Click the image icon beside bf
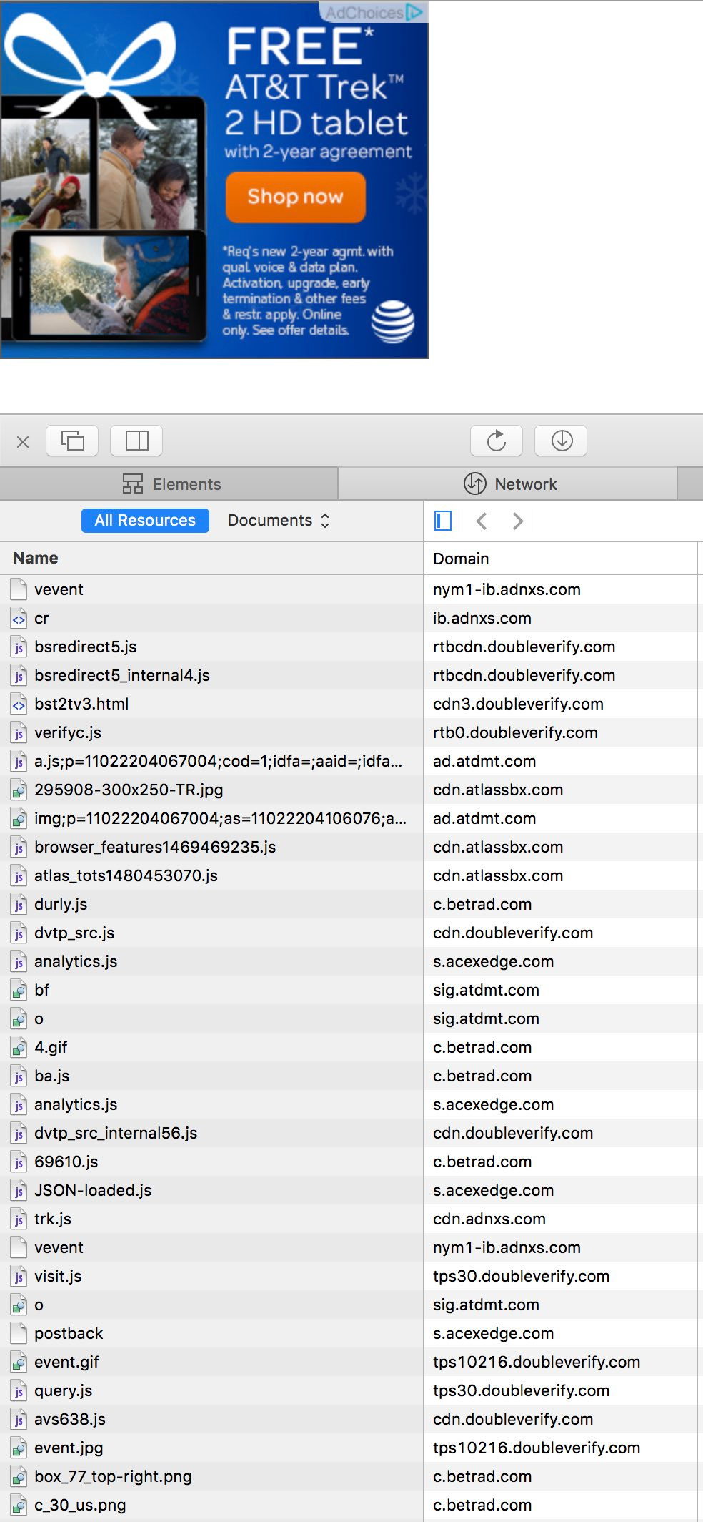Viewport: 703px width, 1522px height. pyautogui.click(x=19, y=991)
